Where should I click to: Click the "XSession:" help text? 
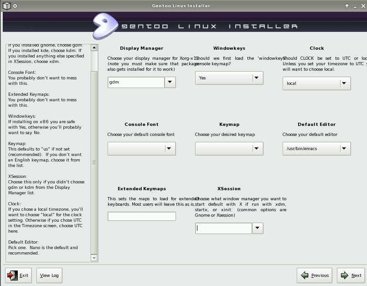pos(18,177)
